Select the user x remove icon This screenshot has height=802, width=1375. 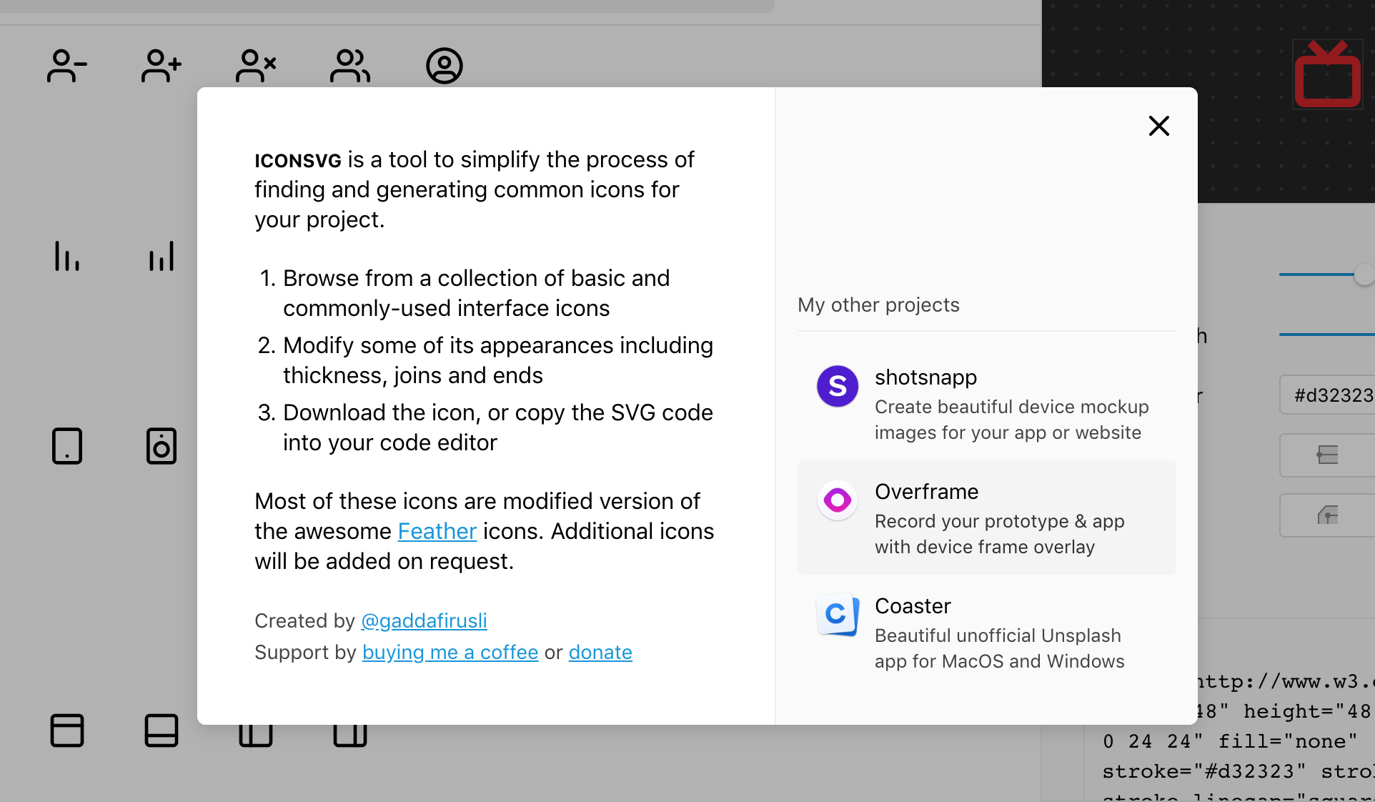tap(256, 66)
